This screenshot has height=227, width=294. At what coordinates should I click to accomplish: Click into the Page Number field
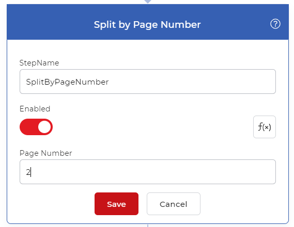pyautogui.click(x=148, y=172)
